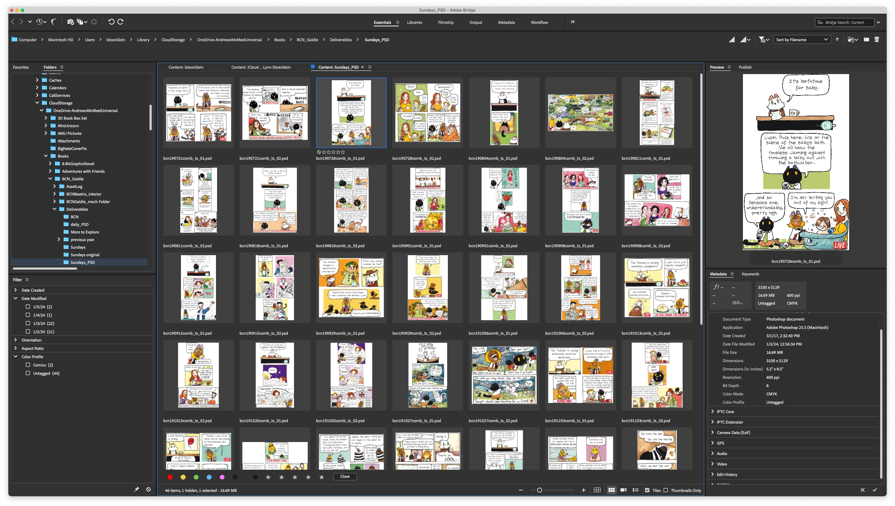895x506 pixels.
Task: Uncheck the Tiles checkbox
Action: pos(647,490)
